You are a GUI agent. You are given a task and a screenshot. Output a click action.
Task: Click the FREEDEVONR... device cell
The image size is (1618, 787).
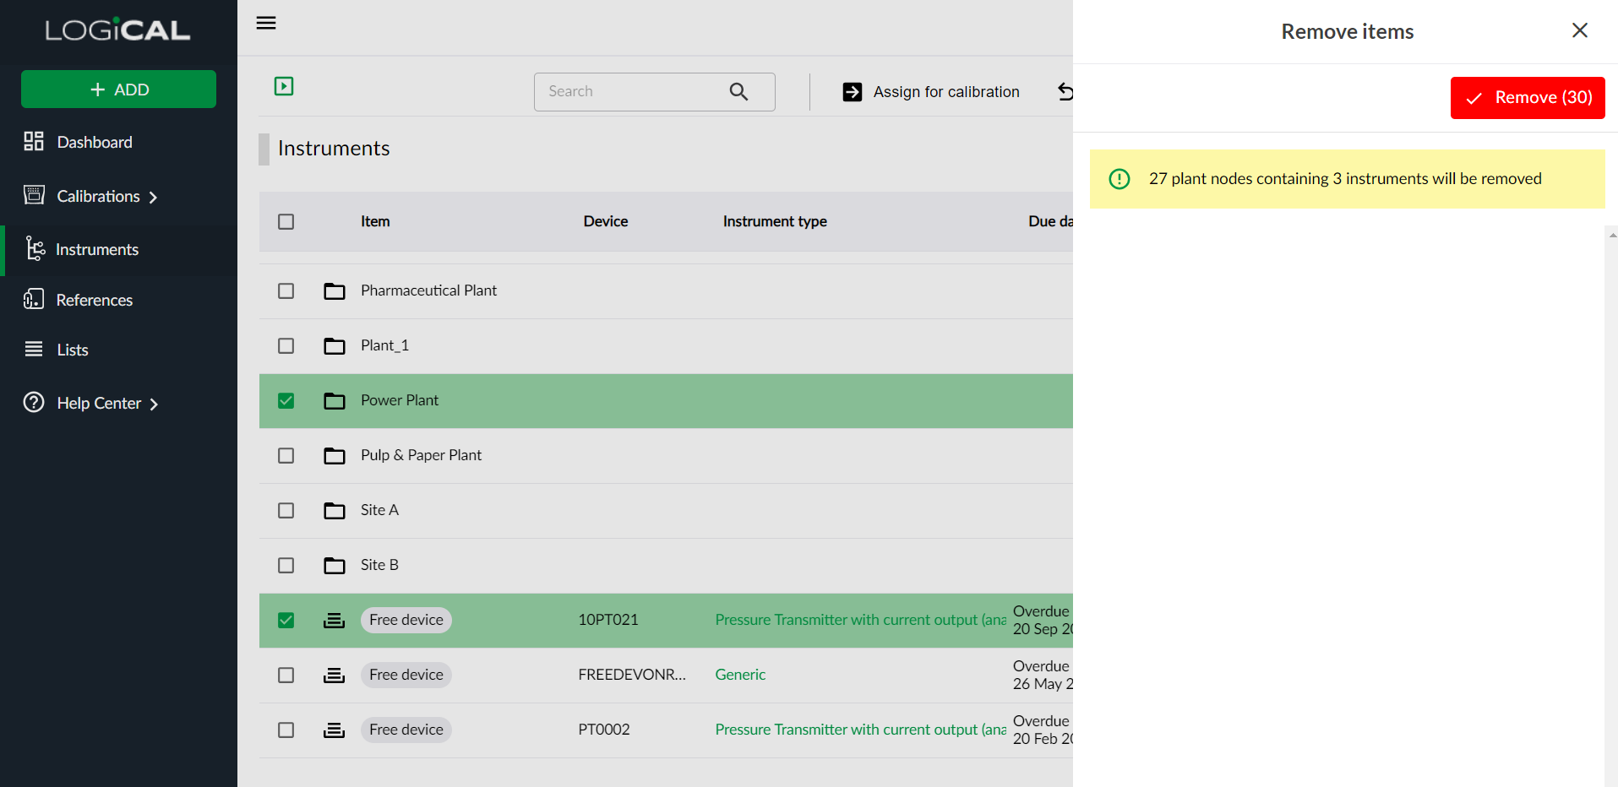coord(632,675)
